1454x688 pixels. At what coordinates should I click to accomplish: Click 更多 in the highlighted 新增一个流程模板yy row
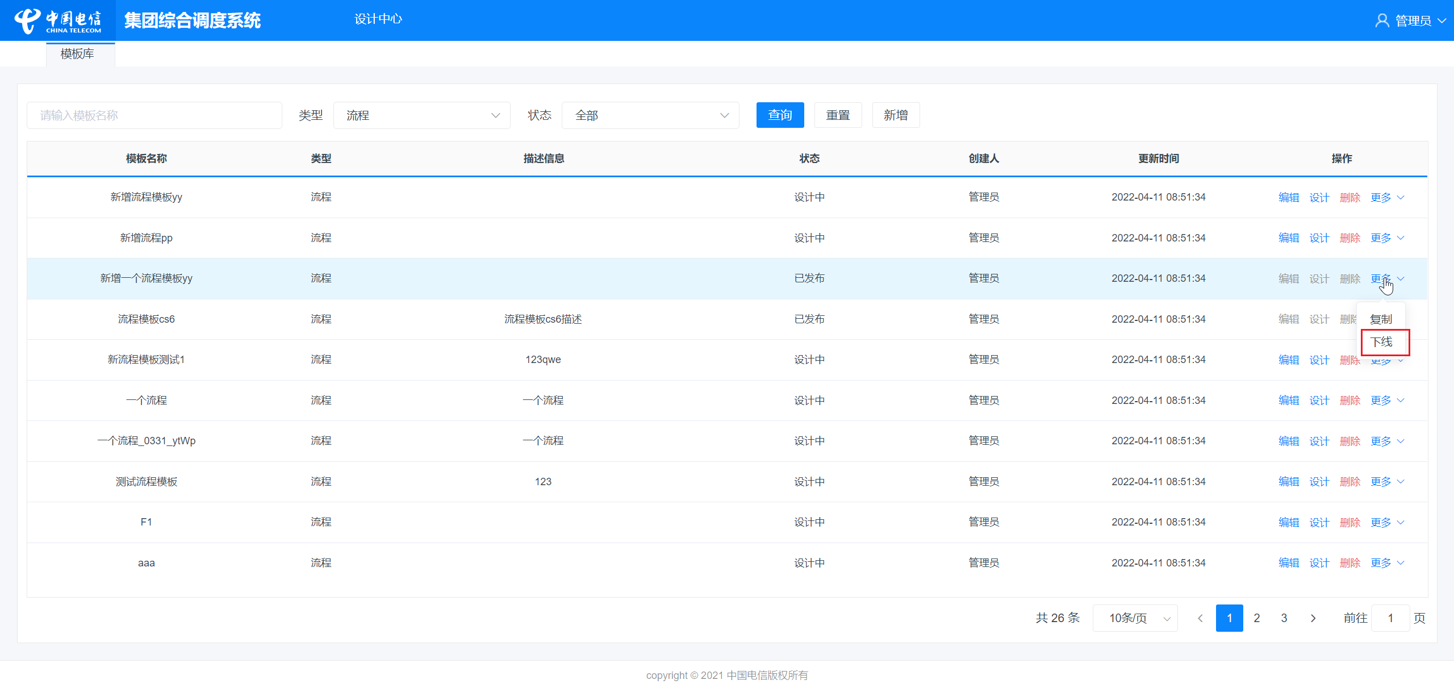tap(1387, 278)
